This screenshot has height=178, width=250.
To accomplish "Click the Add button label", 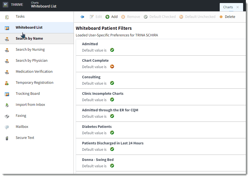I will pos(114,17).
